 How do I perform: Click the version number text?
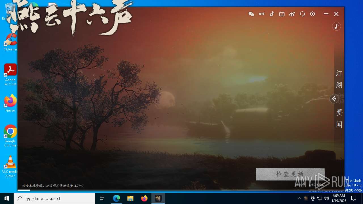point(310,185)
